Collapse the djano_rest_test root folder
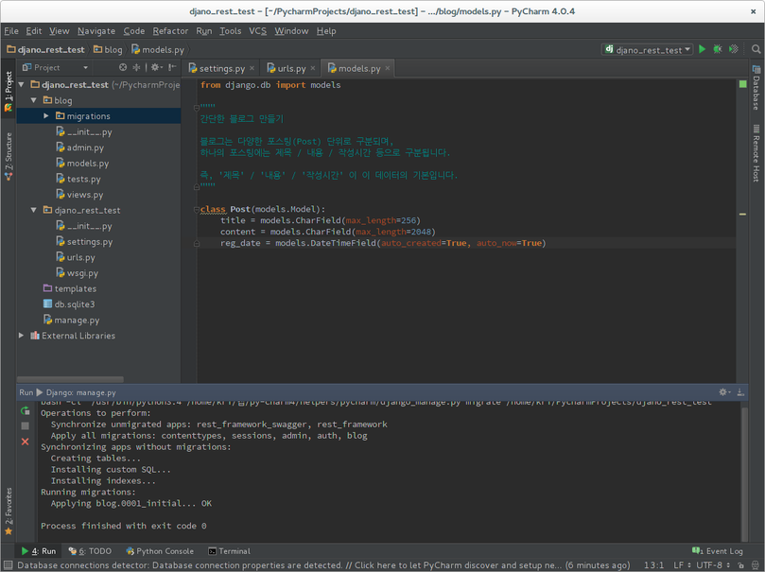 point(21,85)
